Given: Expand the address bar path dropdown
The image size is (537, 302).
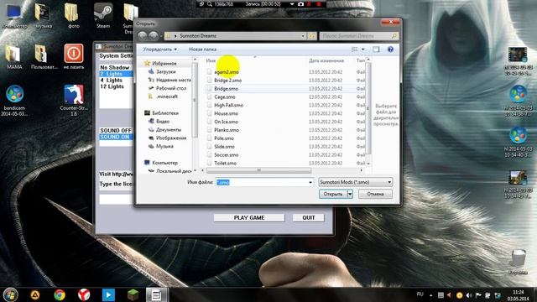Looking at the screenshot, I should click(303, 36).
